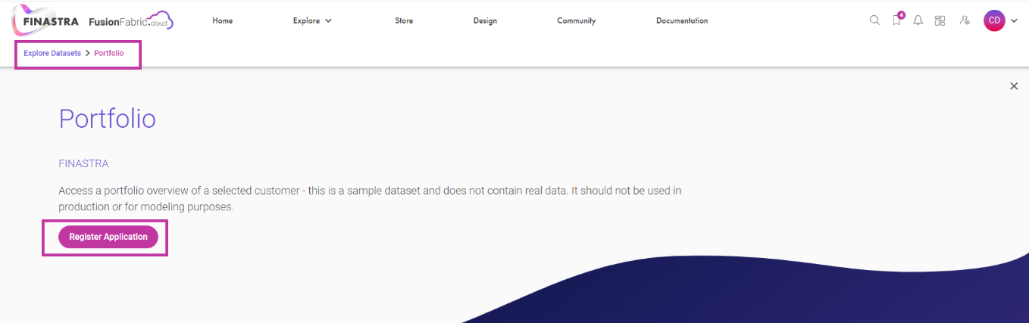
Task: Open bookmarks icon with badge 4
Action: [897, 20]
